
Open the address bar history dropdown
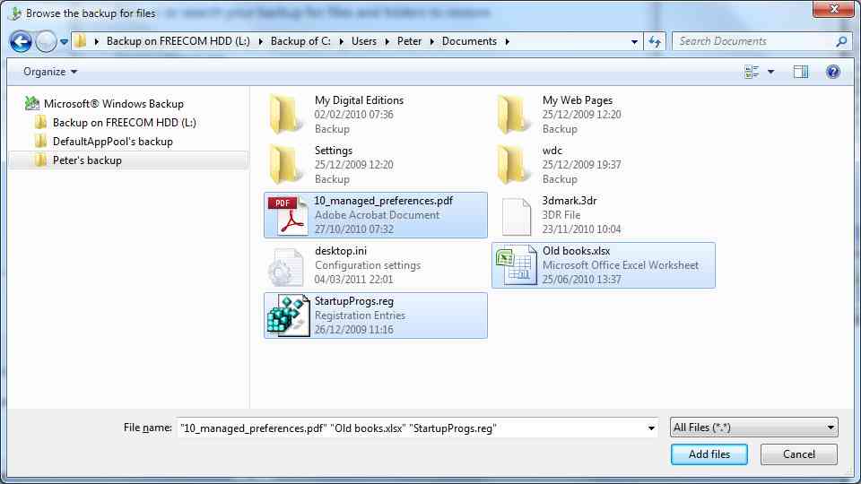click(634, 42)
